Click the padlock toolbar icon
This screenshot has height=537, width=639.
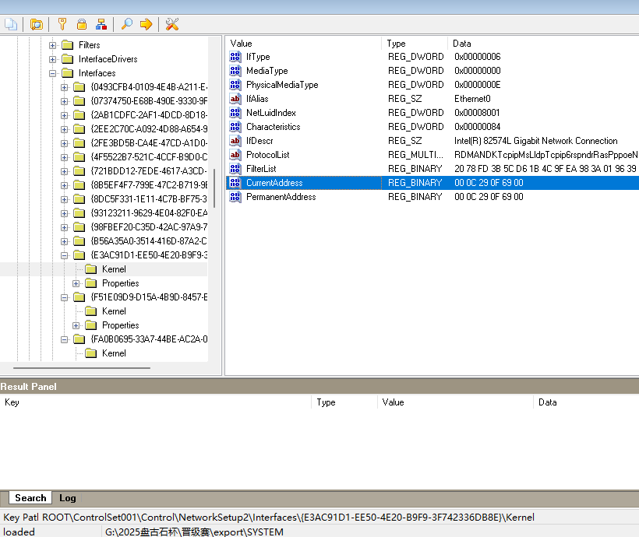82,24
